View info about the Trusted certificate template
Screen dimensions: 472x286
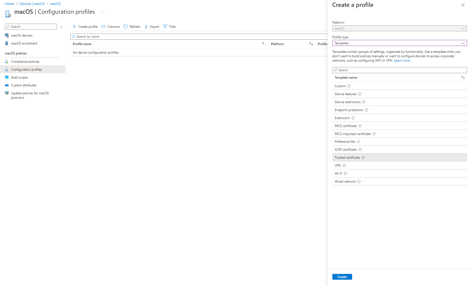click(363, 157)
